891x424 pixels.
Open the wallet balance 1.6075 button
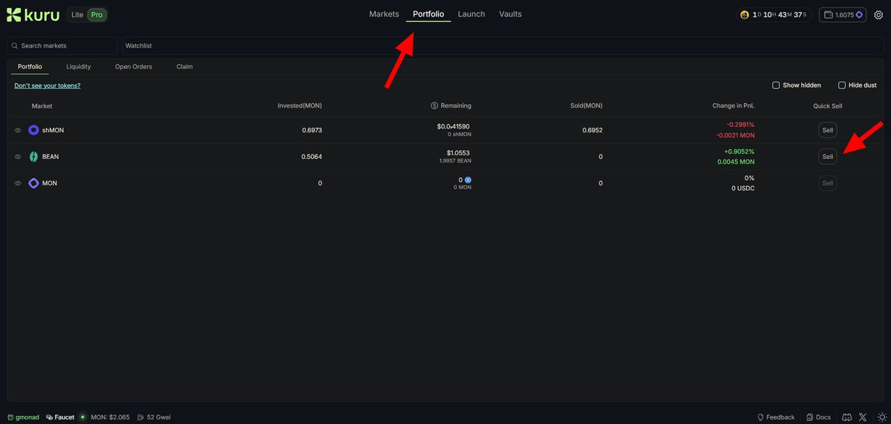click(x=843, y=15)
